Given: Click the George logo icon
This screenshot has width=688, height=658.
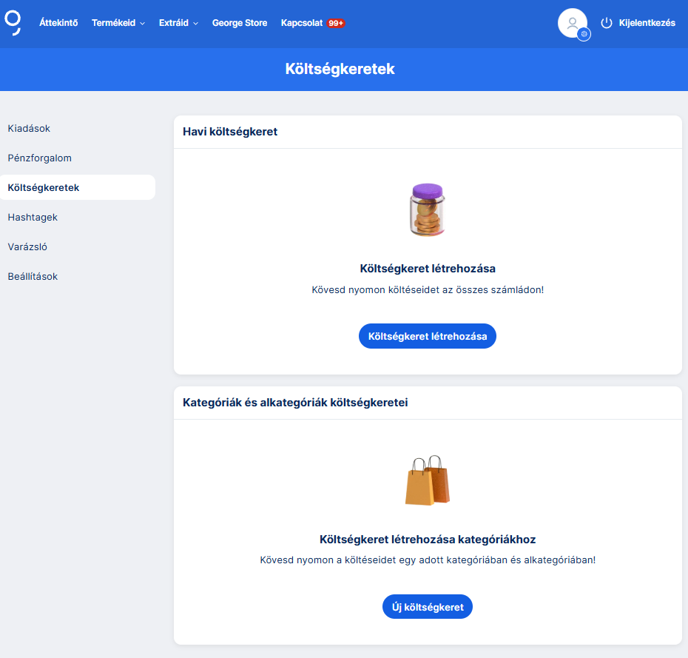Looking at the screenshot, I should coord(13,22).
